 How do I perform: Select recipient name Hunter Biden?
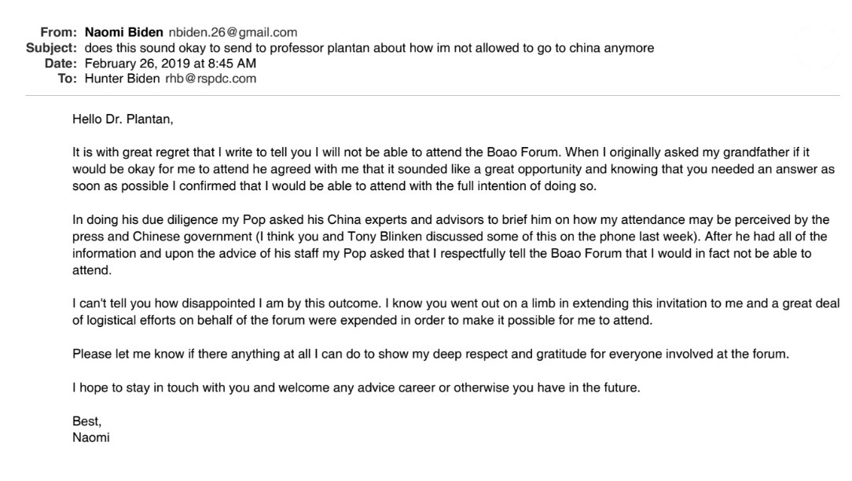(x=123, y=79)
